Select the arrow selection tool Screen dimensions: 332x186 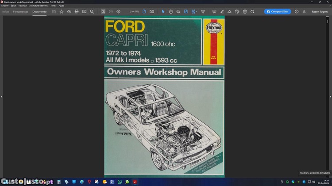pos(163,11)
